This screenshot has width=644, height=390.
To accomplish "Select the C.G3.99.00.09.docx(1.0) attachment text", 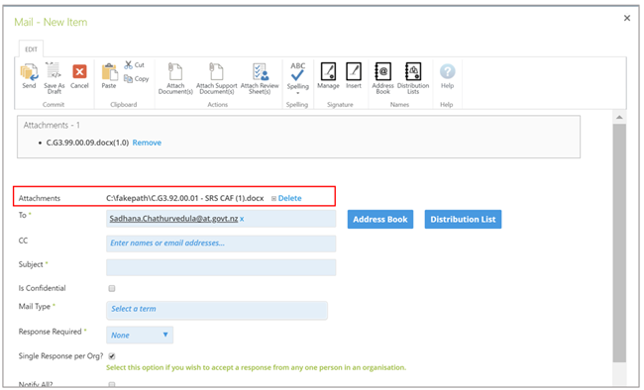I will point(87,143).
